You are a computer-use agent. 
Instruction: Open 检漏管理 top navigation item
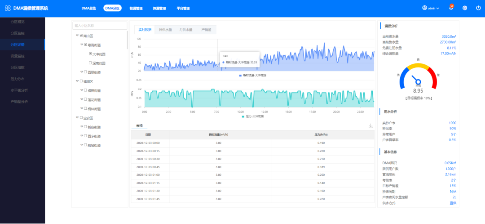(136, 9)
